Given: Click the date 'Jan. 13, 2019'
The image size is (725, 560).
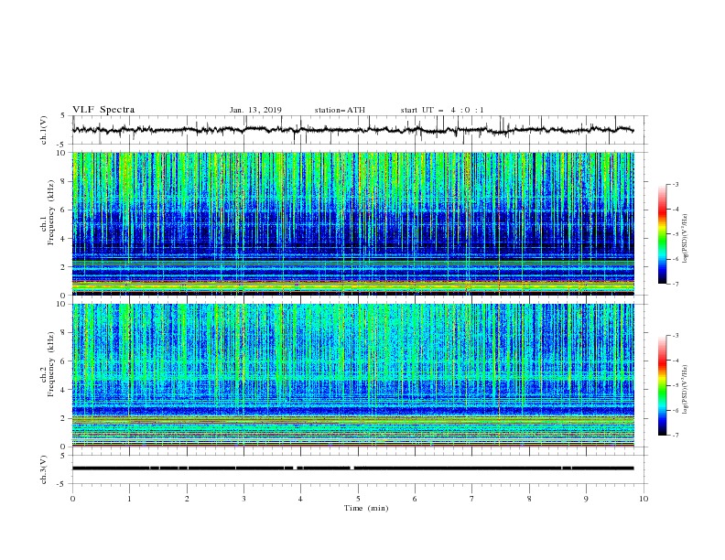Looking at the screenshot, I should pos(255,110).
